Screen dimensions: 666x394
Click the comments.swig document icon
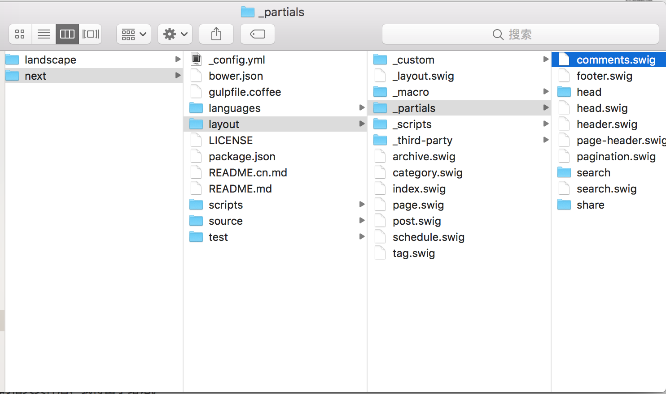564,60
